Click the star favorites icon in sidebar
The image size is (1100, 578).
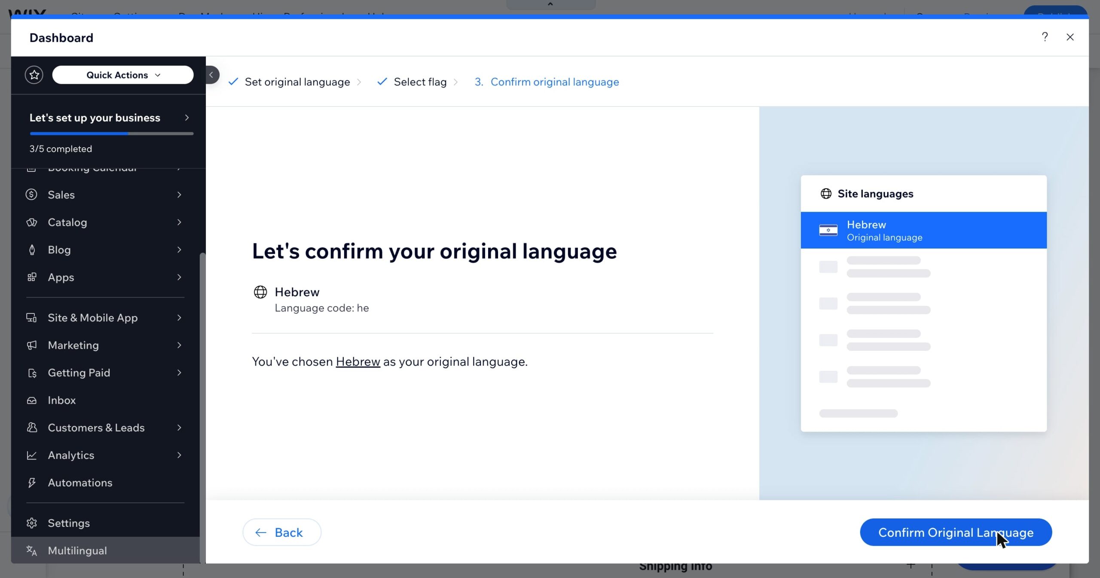click(x=34, y=75)
